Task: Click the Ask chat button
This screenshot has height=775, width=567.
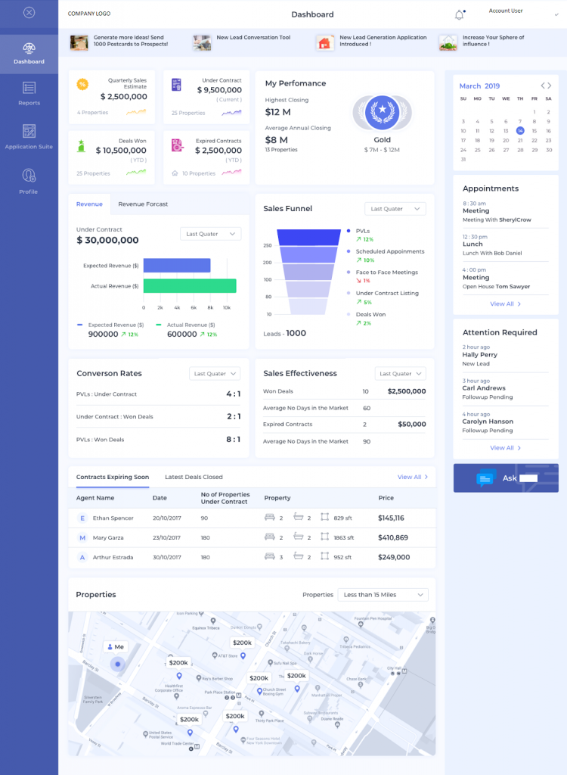Action: point(506,478)
